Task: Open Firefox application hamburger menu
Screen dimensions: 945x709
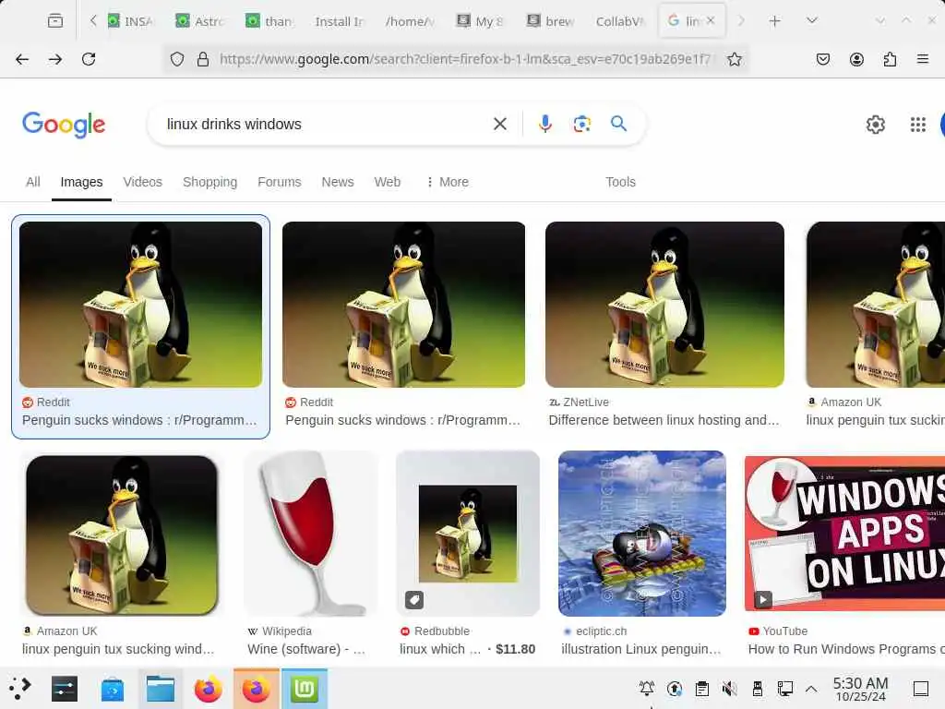Action: 923,59
